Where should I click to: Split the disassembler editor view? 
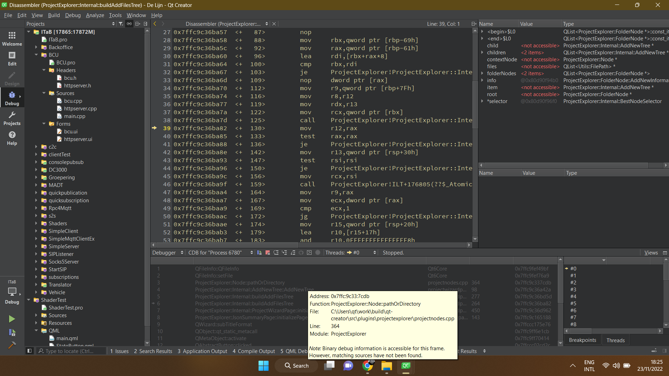(474, 24)
